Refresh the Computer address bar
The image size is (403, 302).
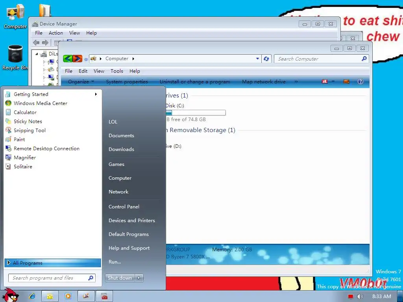[266, 59]
